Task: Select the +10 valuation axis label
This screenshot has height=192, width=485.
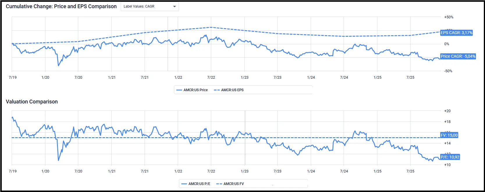Action: tap(447, 165)
